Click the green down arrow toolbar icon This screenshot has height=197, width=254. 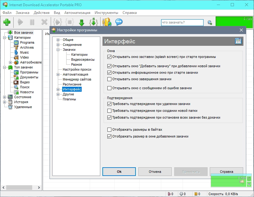click(81, 22)
